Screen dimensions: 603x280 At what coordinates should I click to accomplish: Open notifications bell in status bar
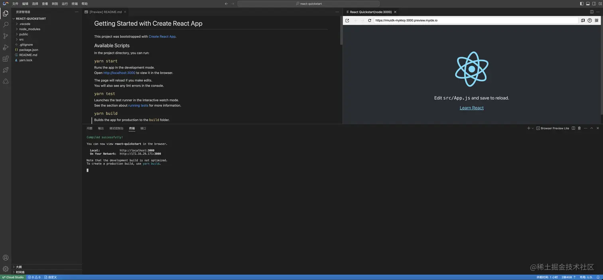(x=598, y=277)
